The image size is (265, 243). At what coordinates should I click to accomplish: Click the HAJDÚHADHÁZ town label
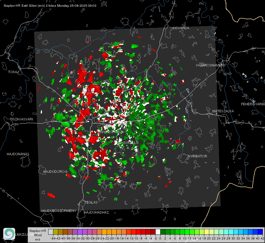pos(96,212)
